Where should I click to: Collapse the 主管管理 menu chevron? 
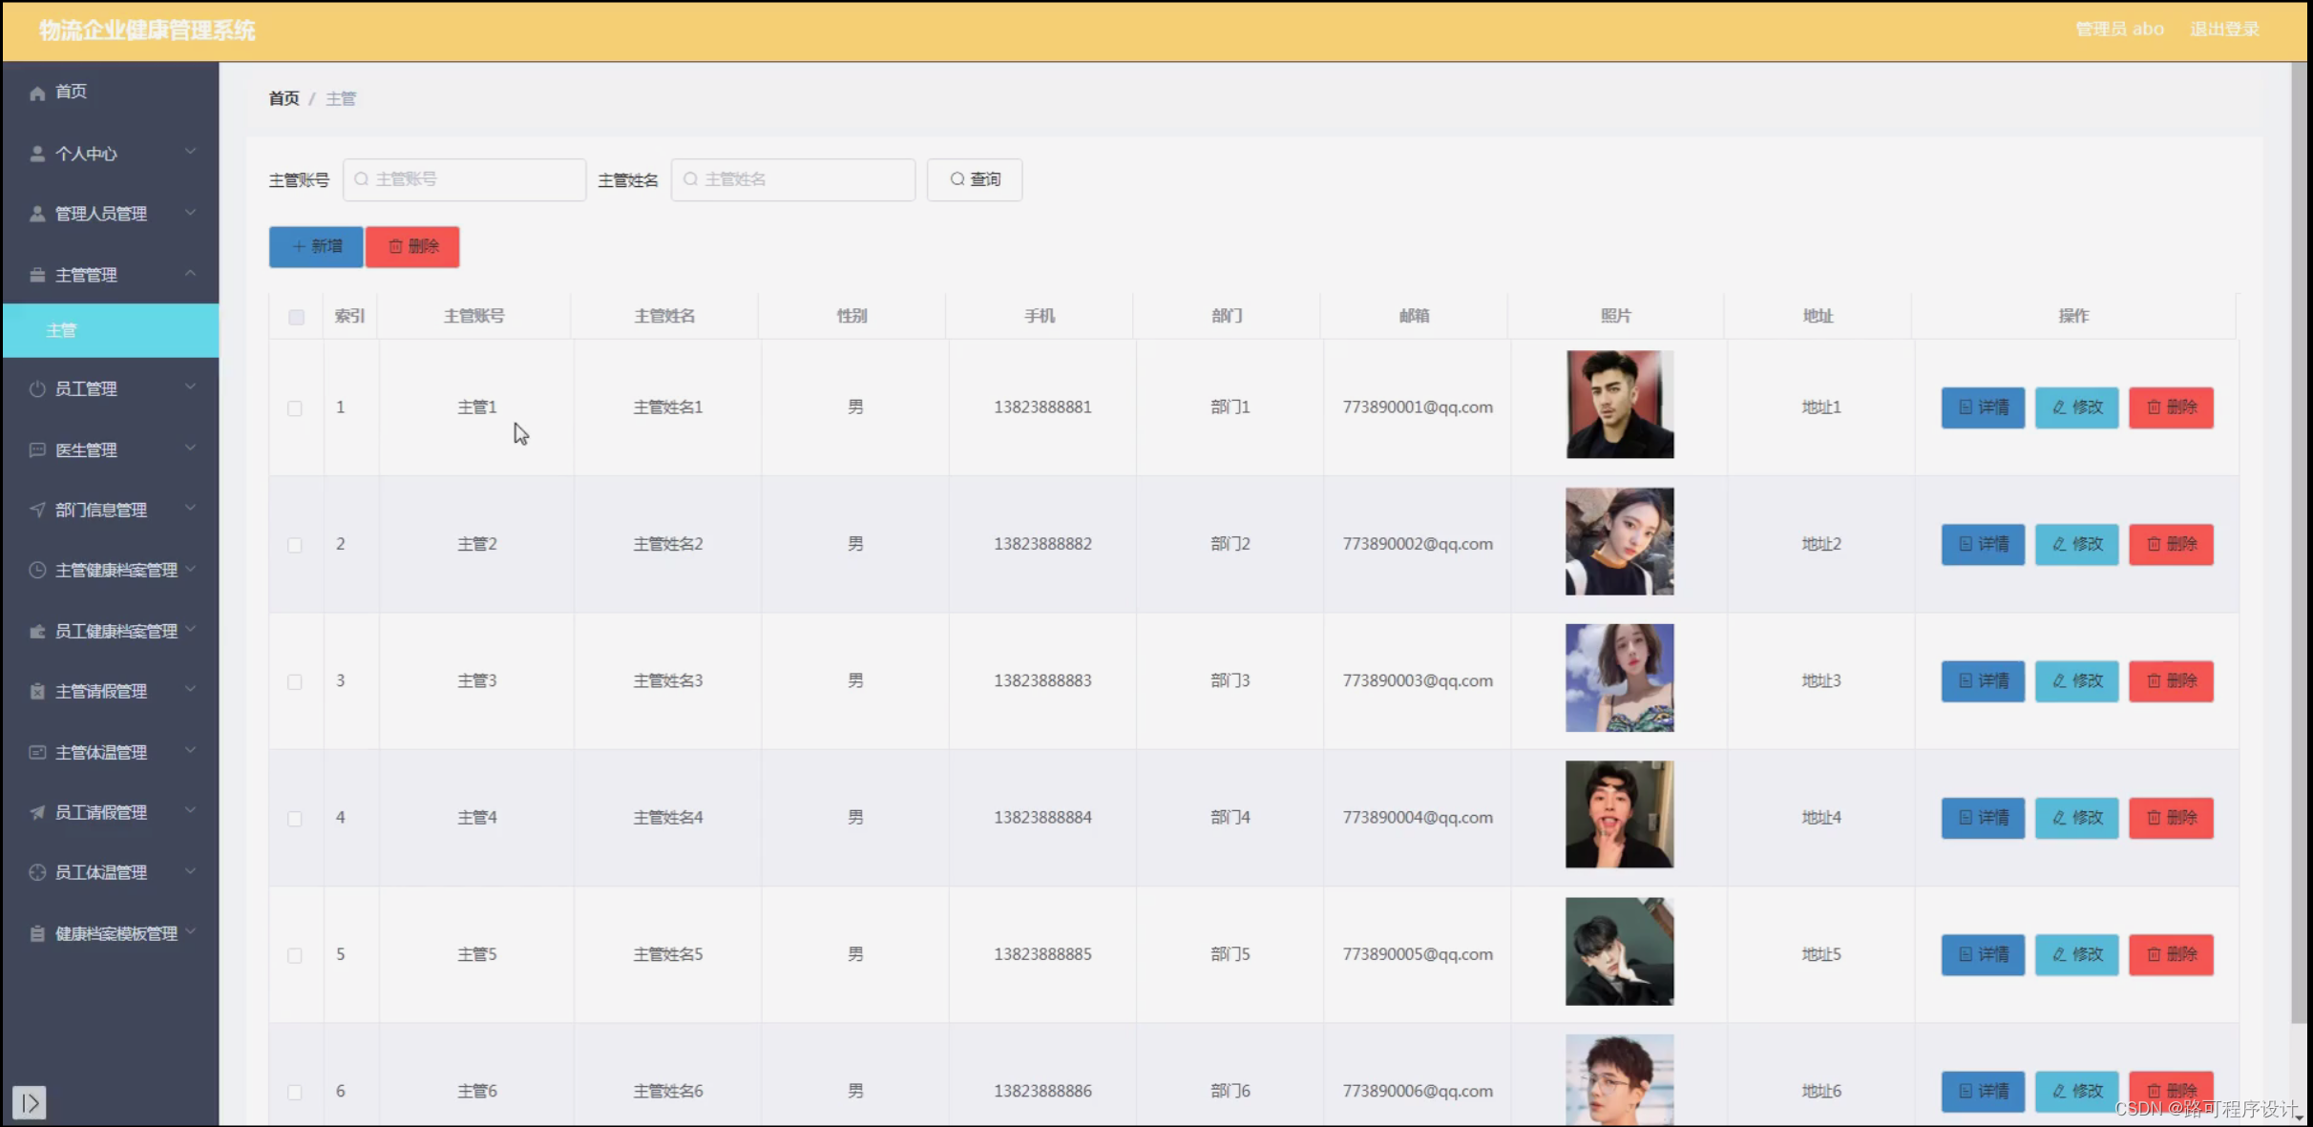[191, 274]
